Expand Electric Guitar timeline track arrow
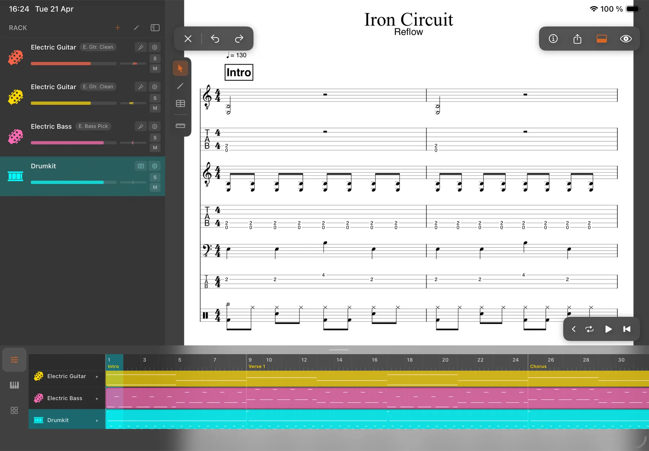The height and width of the screenshot is (451, 649). pyautogui.click(x=97, y=377)
